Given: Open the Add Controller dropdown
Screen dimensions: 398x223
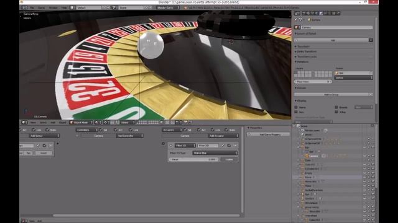Looking at the screenshot, I should click(x=130, y=136).
